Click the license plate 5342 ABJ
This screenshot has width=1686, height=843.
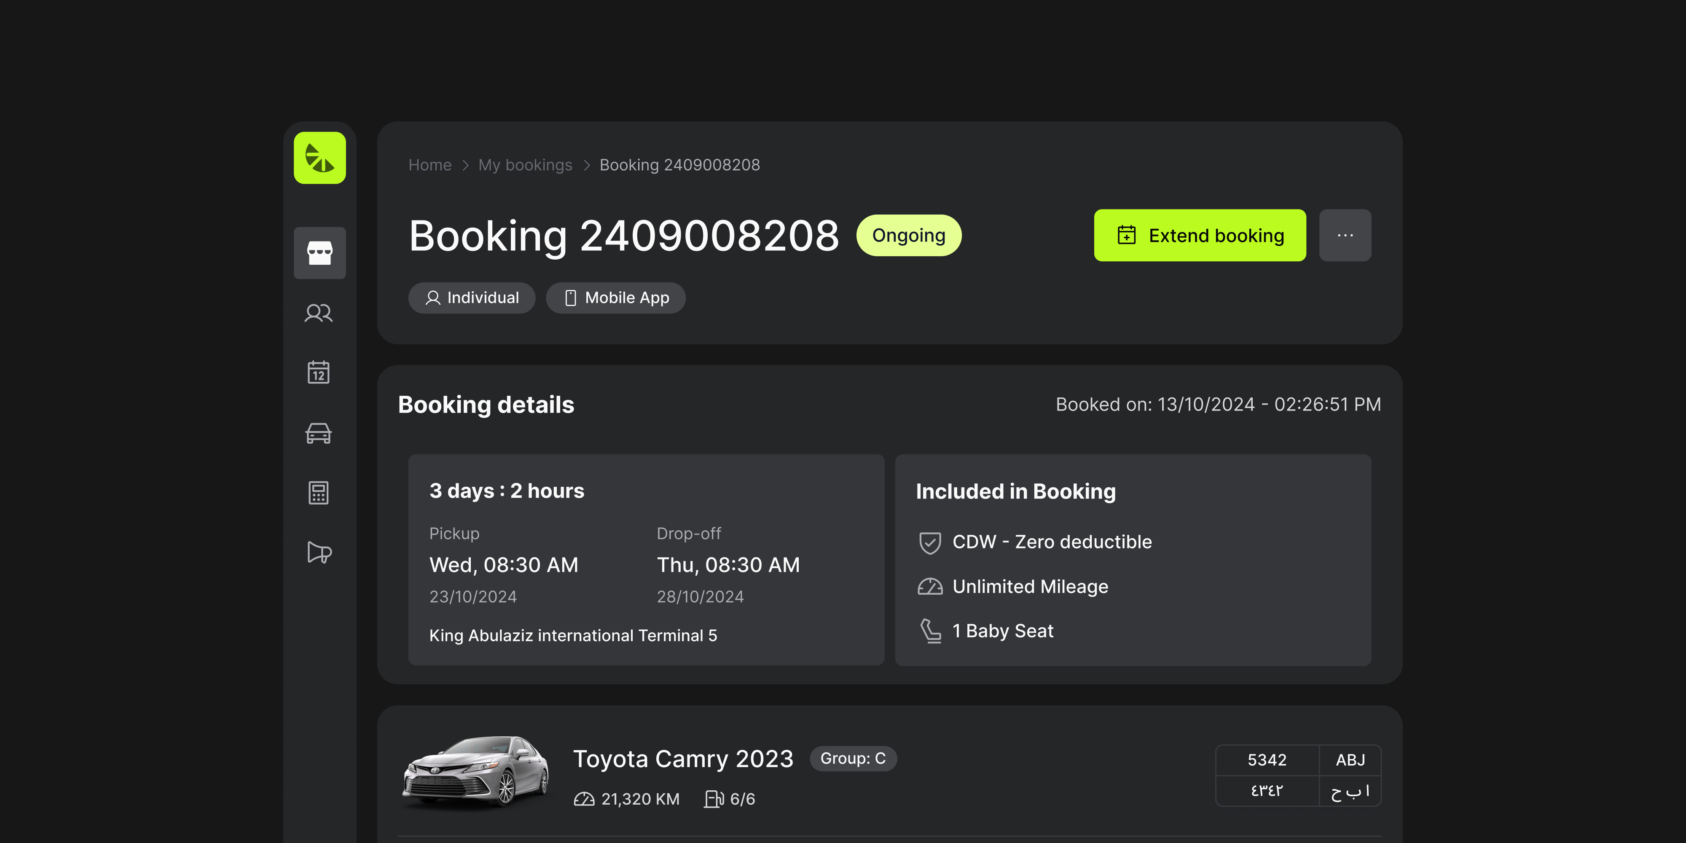point(1297,775)
